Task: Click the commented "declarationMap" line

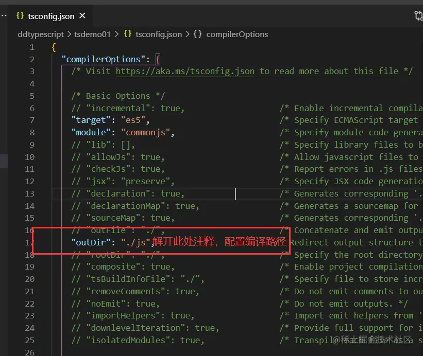Action: click(x=136, y=206)
